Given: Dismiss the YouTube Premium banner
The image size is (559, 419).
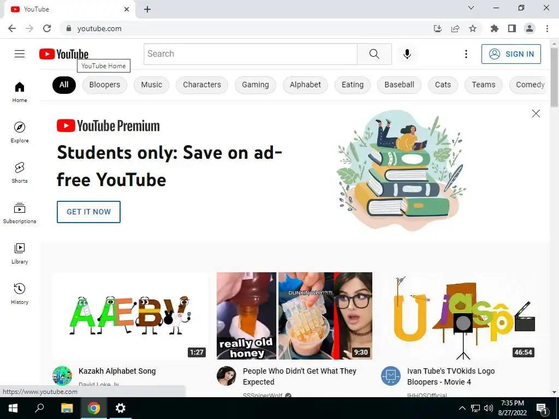Looking at the screenshot, I should point(536,113).
